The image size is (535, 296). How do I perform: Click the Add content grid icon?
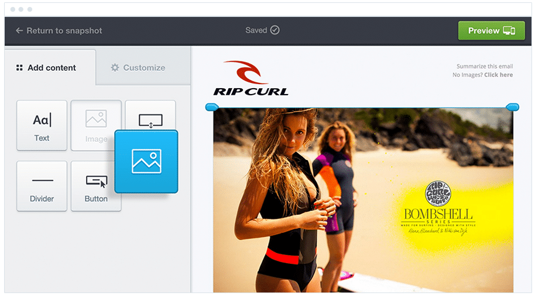19,68
